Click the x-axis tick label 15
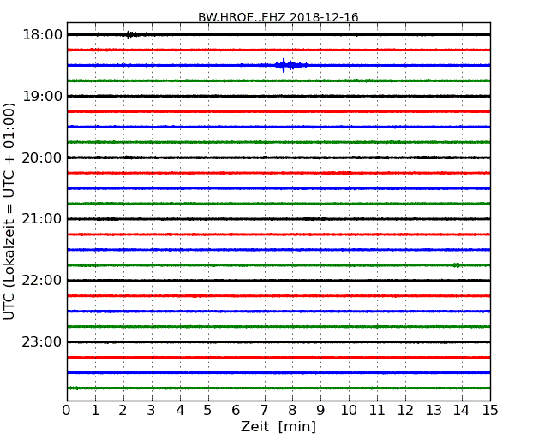This screenshot has width=557, height=445. [x=490, y=411]
